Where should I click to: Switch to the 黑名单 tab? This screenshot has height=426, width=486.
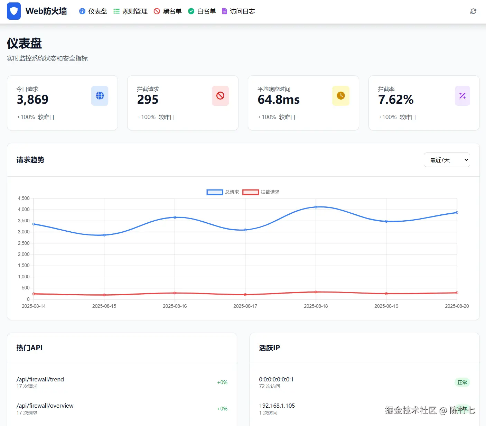[x=168, y=11]
